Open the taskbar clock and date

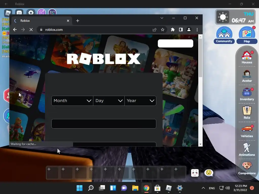click(x=240, y=188)
